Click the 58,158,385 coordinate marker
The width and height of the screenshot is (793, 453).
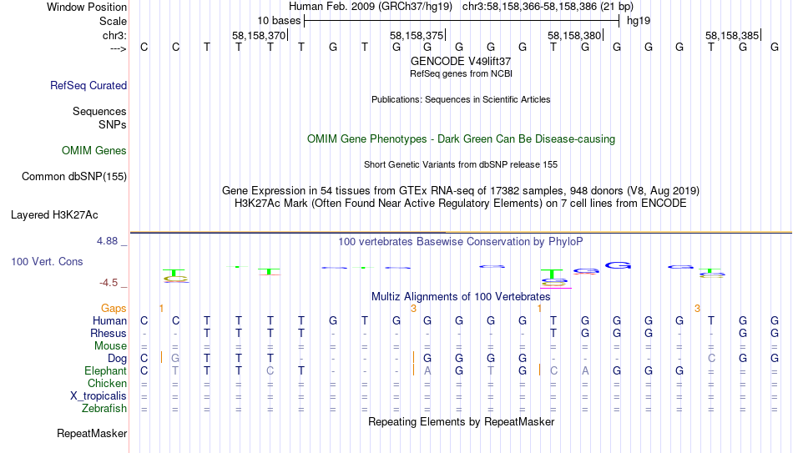(x=732, y=35)
